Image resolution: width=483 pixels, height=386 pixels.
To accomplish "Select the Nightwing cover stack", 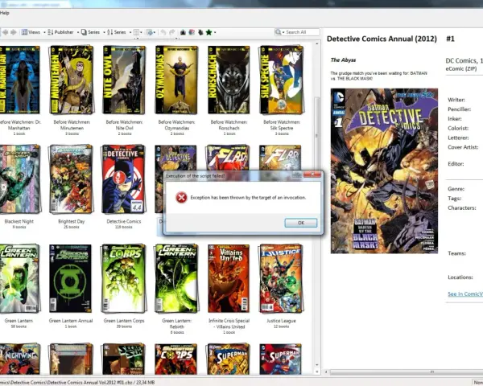I will 19,359.
